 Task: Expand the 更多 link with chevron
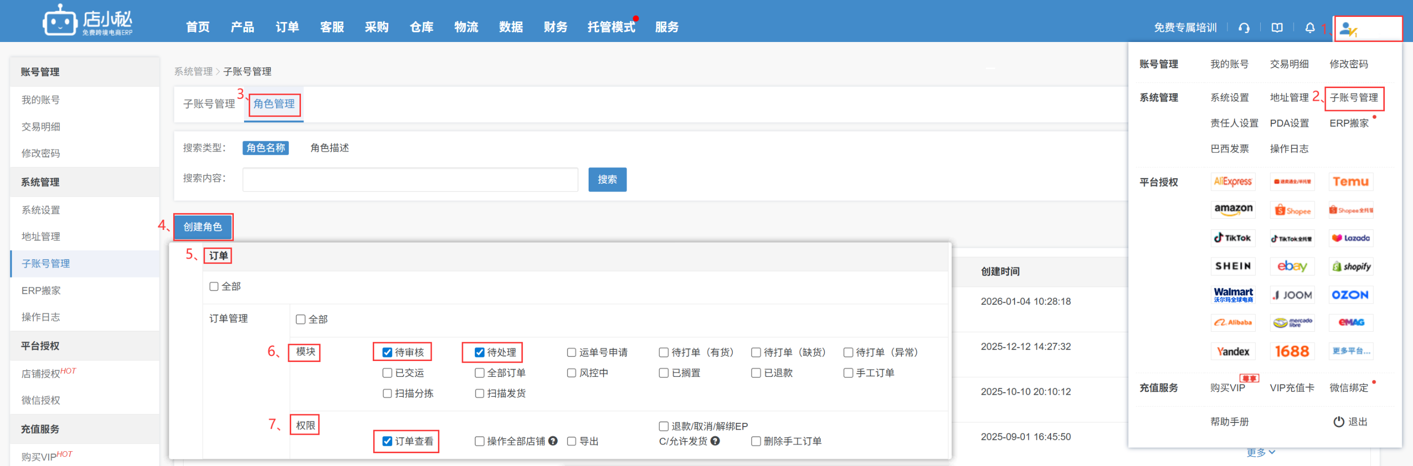coord(1261,452)
